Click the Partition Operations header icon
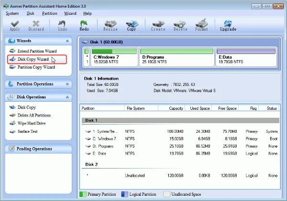Screen dimensions: 287x201 [11, 84]
